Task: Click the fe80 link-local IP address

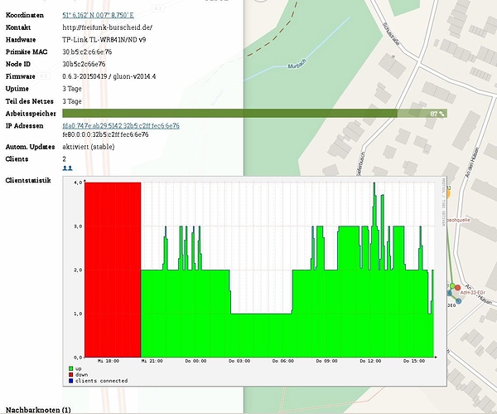Action: (x=105, y=134)
